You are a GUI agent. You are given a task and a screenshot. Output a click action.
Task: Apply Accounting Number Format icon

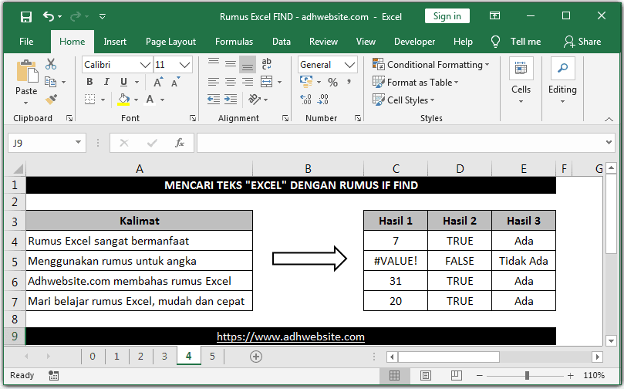(306, 82)
